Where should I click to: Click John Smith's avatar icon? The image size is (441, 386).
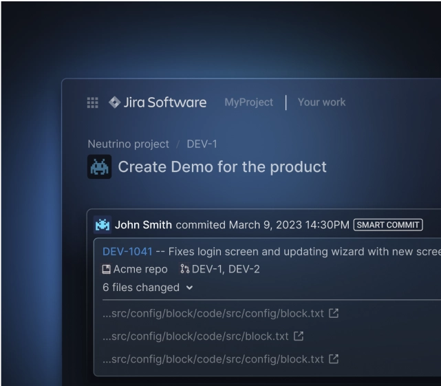(x=103, y=225)
